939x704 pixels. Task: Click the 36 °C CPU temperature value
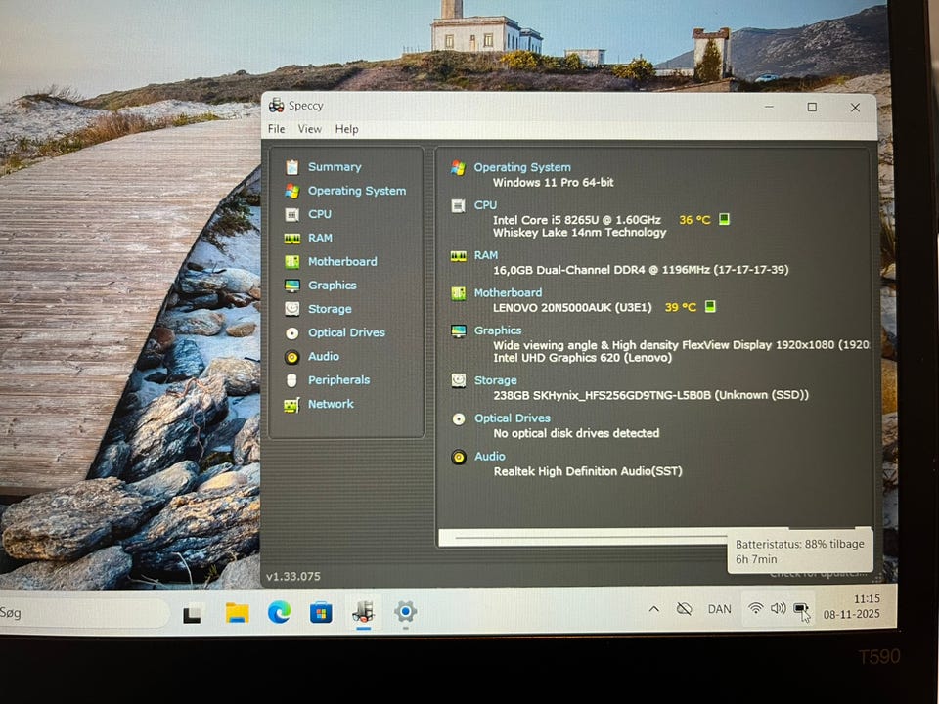point(694,220)
